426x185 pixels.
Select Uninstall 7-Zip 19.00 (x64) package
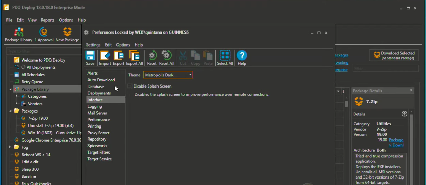pos(51,125)
